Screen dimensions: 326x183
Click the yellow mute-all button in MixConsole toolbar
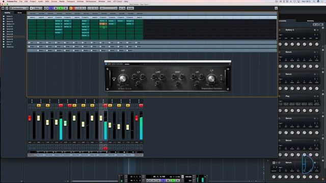71,8
